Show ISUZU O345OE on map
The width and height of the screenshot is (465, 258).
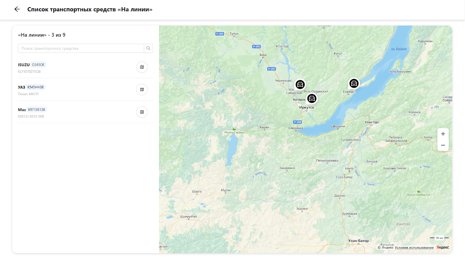click(142, 67)
